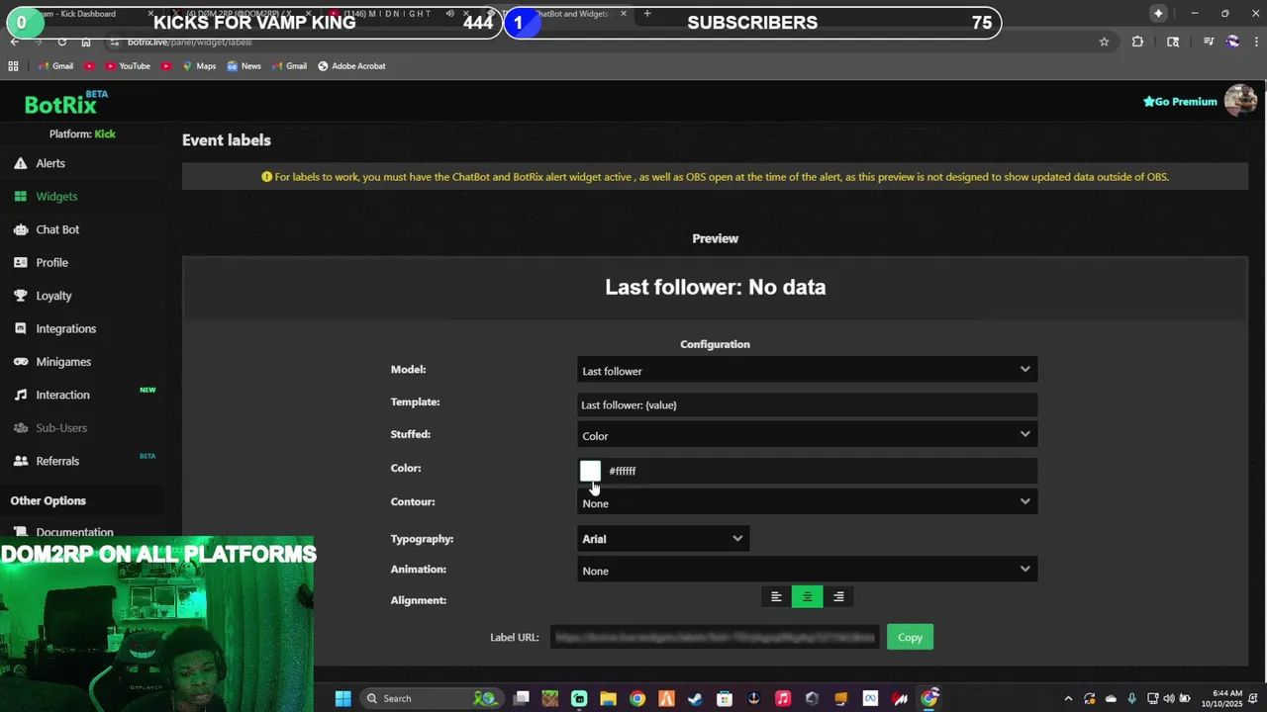This screenshot has height=712, width=1267.
Task: Click the #ffffff hex color field
Action: pos(820,471)
